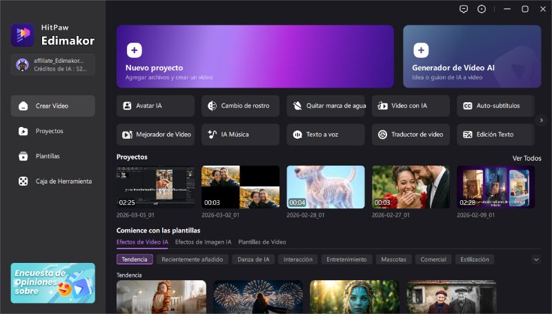
Task: Select the elderly couple template
Action: point(451,297)
